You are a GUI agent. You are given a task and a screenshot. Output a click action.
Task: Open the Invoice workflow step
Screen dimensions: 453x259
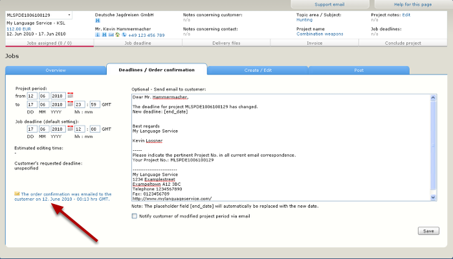[x=315, y=43]
